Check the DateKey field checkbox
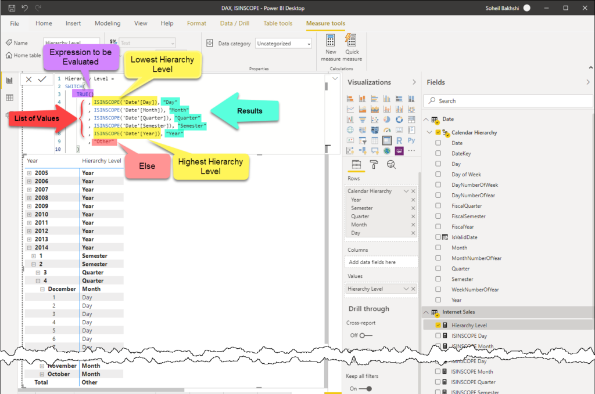595x394 pixels. (x=438, y=153)
